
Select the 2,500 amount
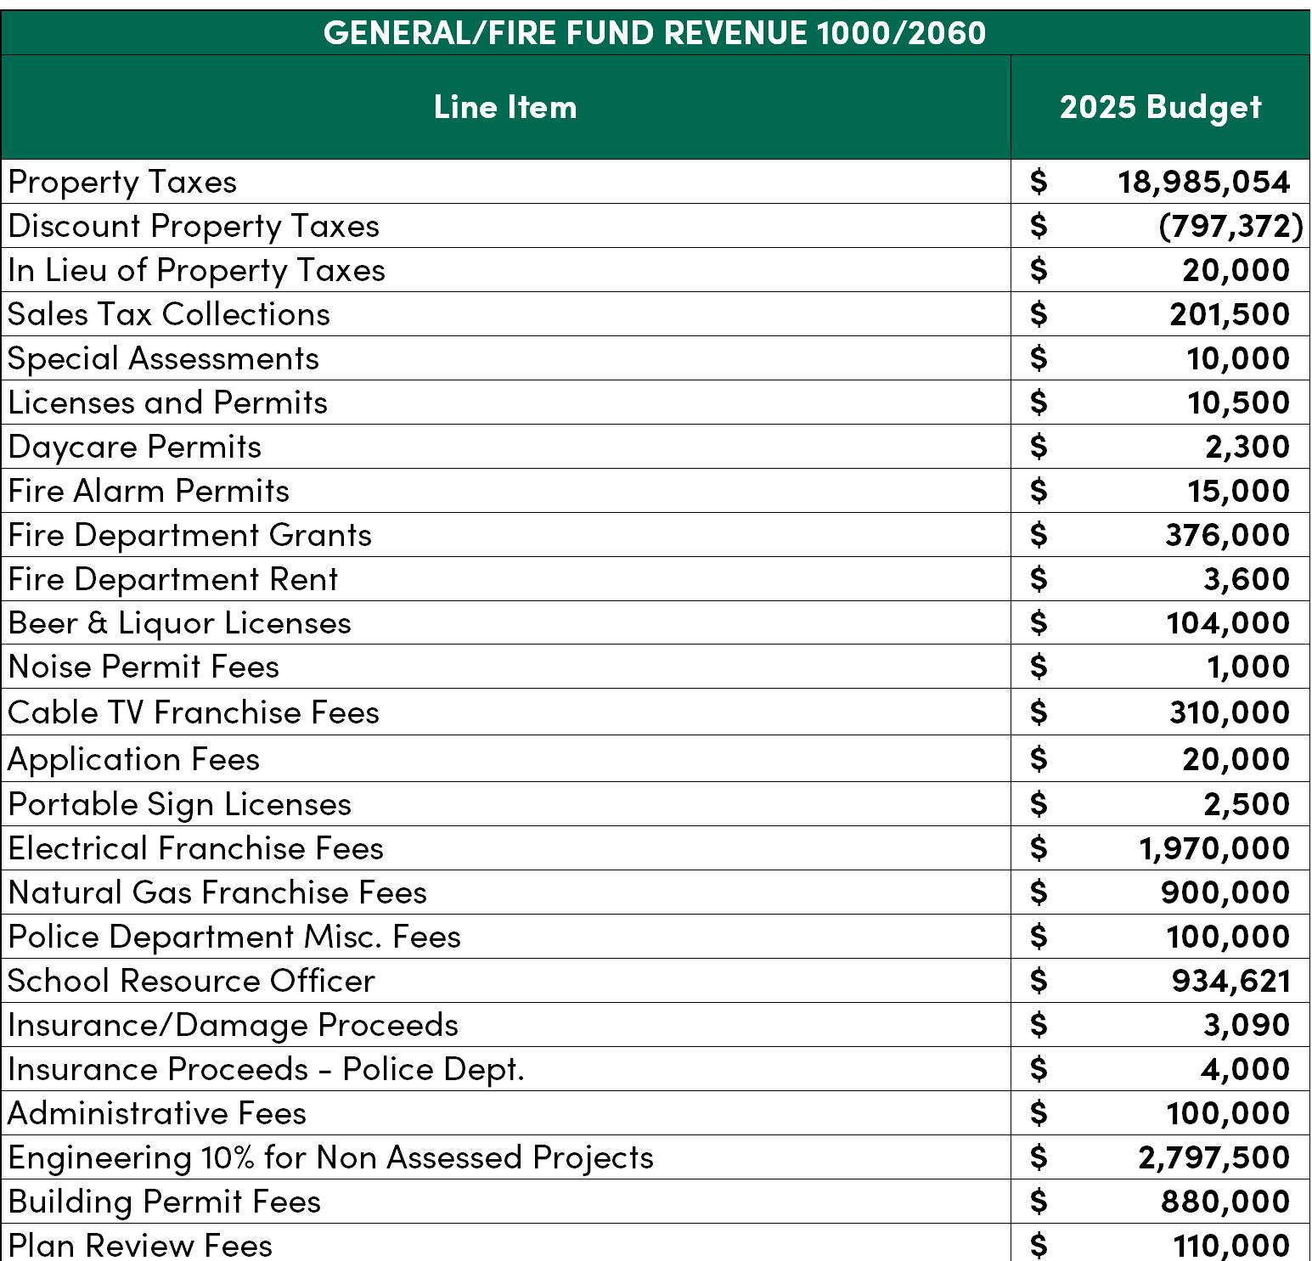click(x=1247, y=804)
